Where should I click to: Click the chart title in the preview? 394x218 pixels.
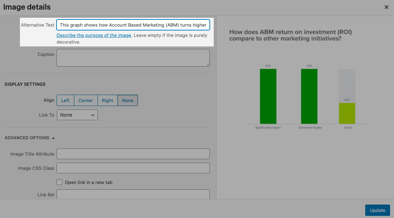coord(291,35)
